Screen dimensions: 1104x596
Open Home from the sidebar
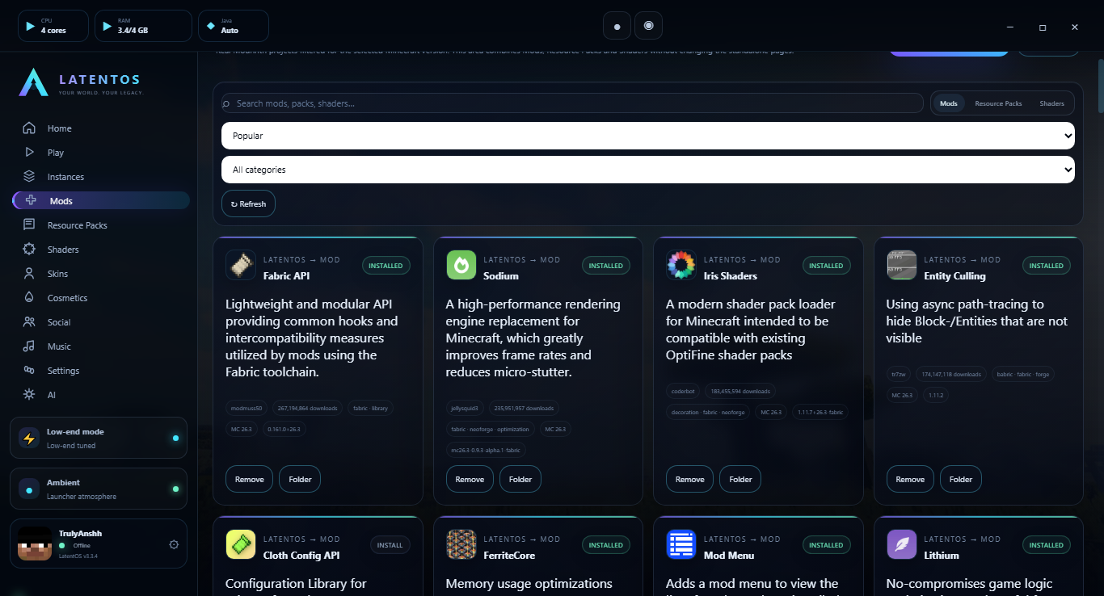click(101, 128)
